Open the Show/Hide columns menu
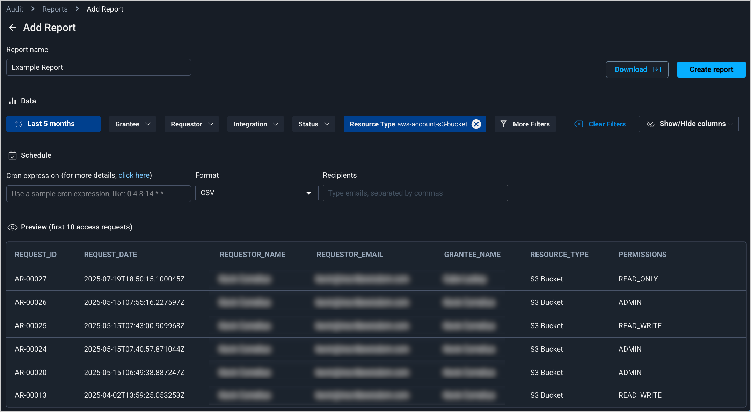Viewport: 751px width, 412px height. 688,124
